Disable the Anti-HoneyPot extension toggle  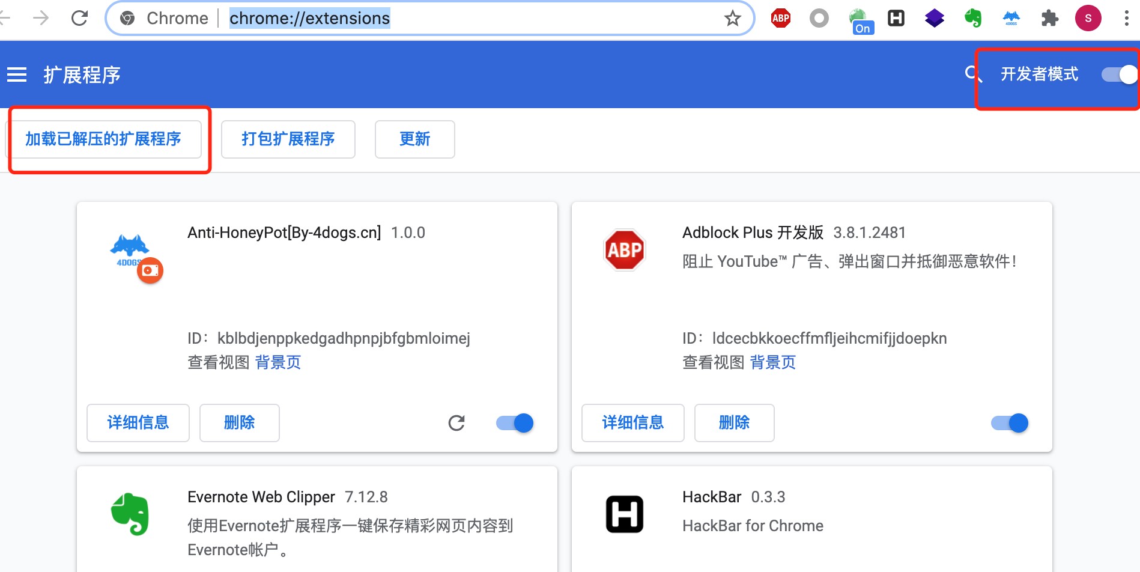click(x=515, y=423)
